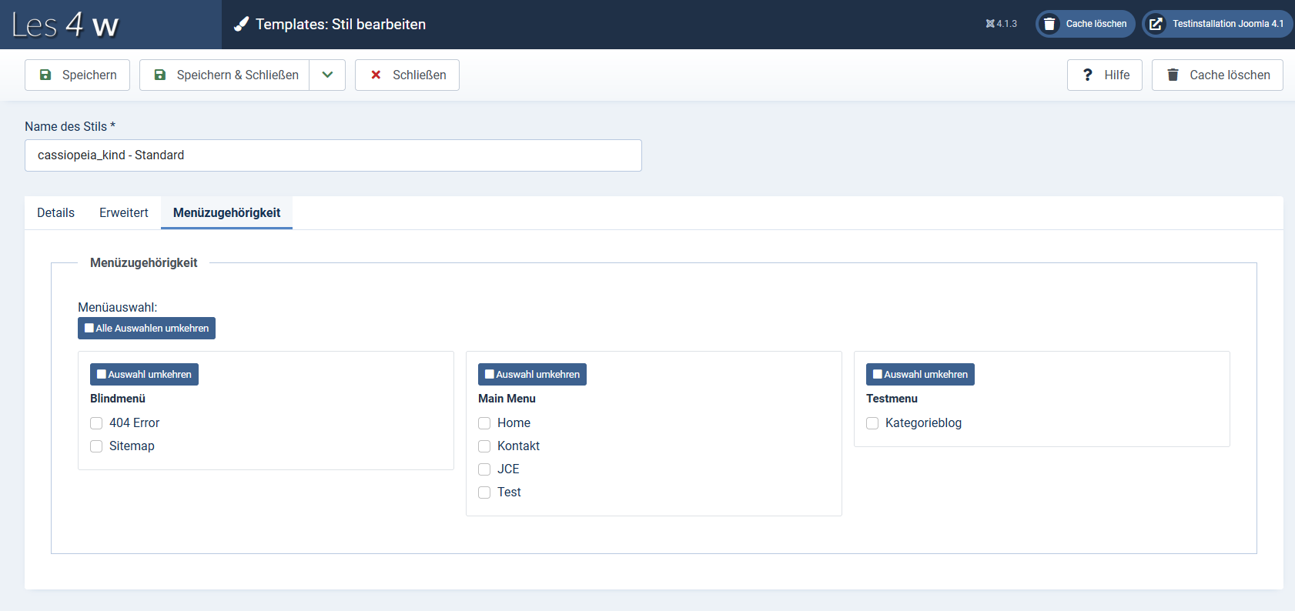1295x611 pixels.
Task: Click the Schließen button with red X
Action: click(407, 75)
